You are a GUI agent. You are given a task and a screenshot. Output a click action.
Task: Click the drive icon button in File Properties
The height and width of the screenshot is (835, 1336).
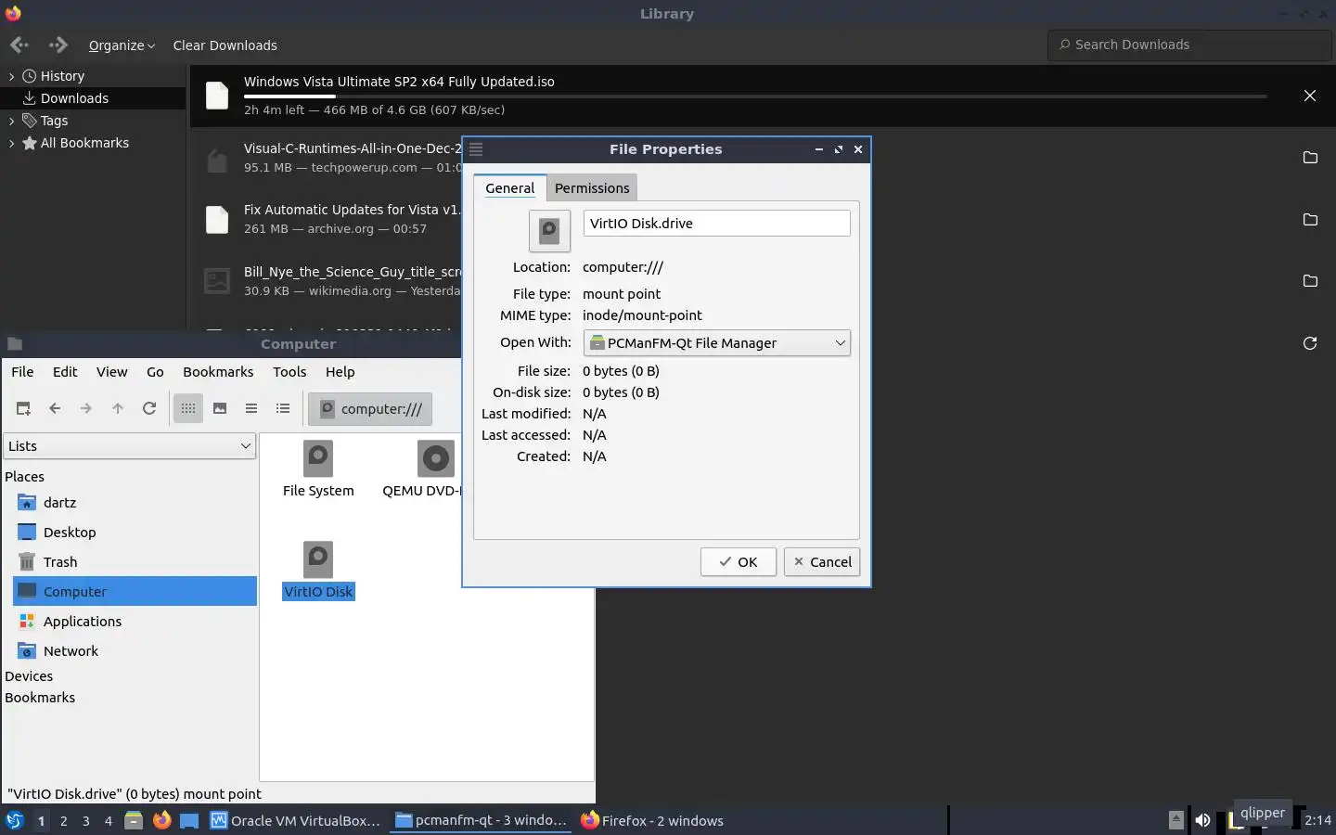549,231
